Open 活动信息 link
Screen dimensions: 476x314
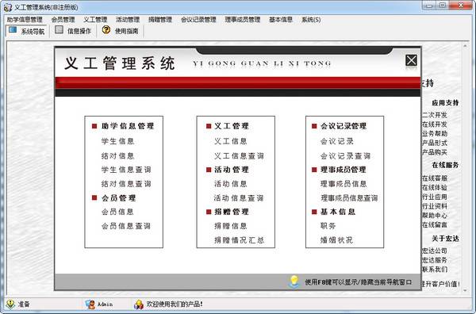tap(231, 183)
